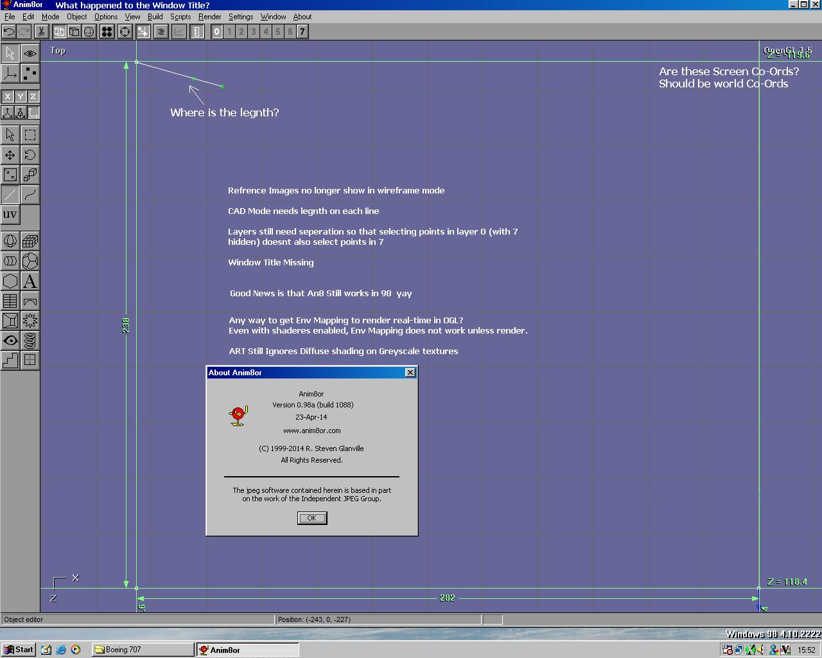Open the Build menu
Viewport: 822px width, 658px height.
155,17
